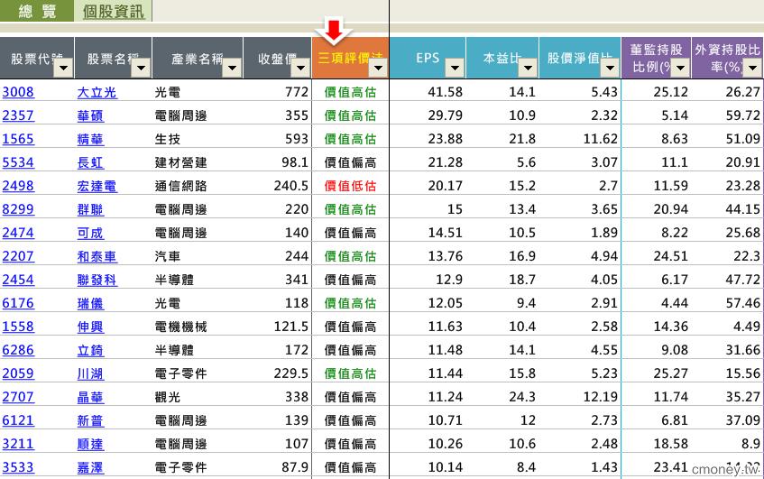Open filter dropdown for 本益比 column

tap(528, 69)
